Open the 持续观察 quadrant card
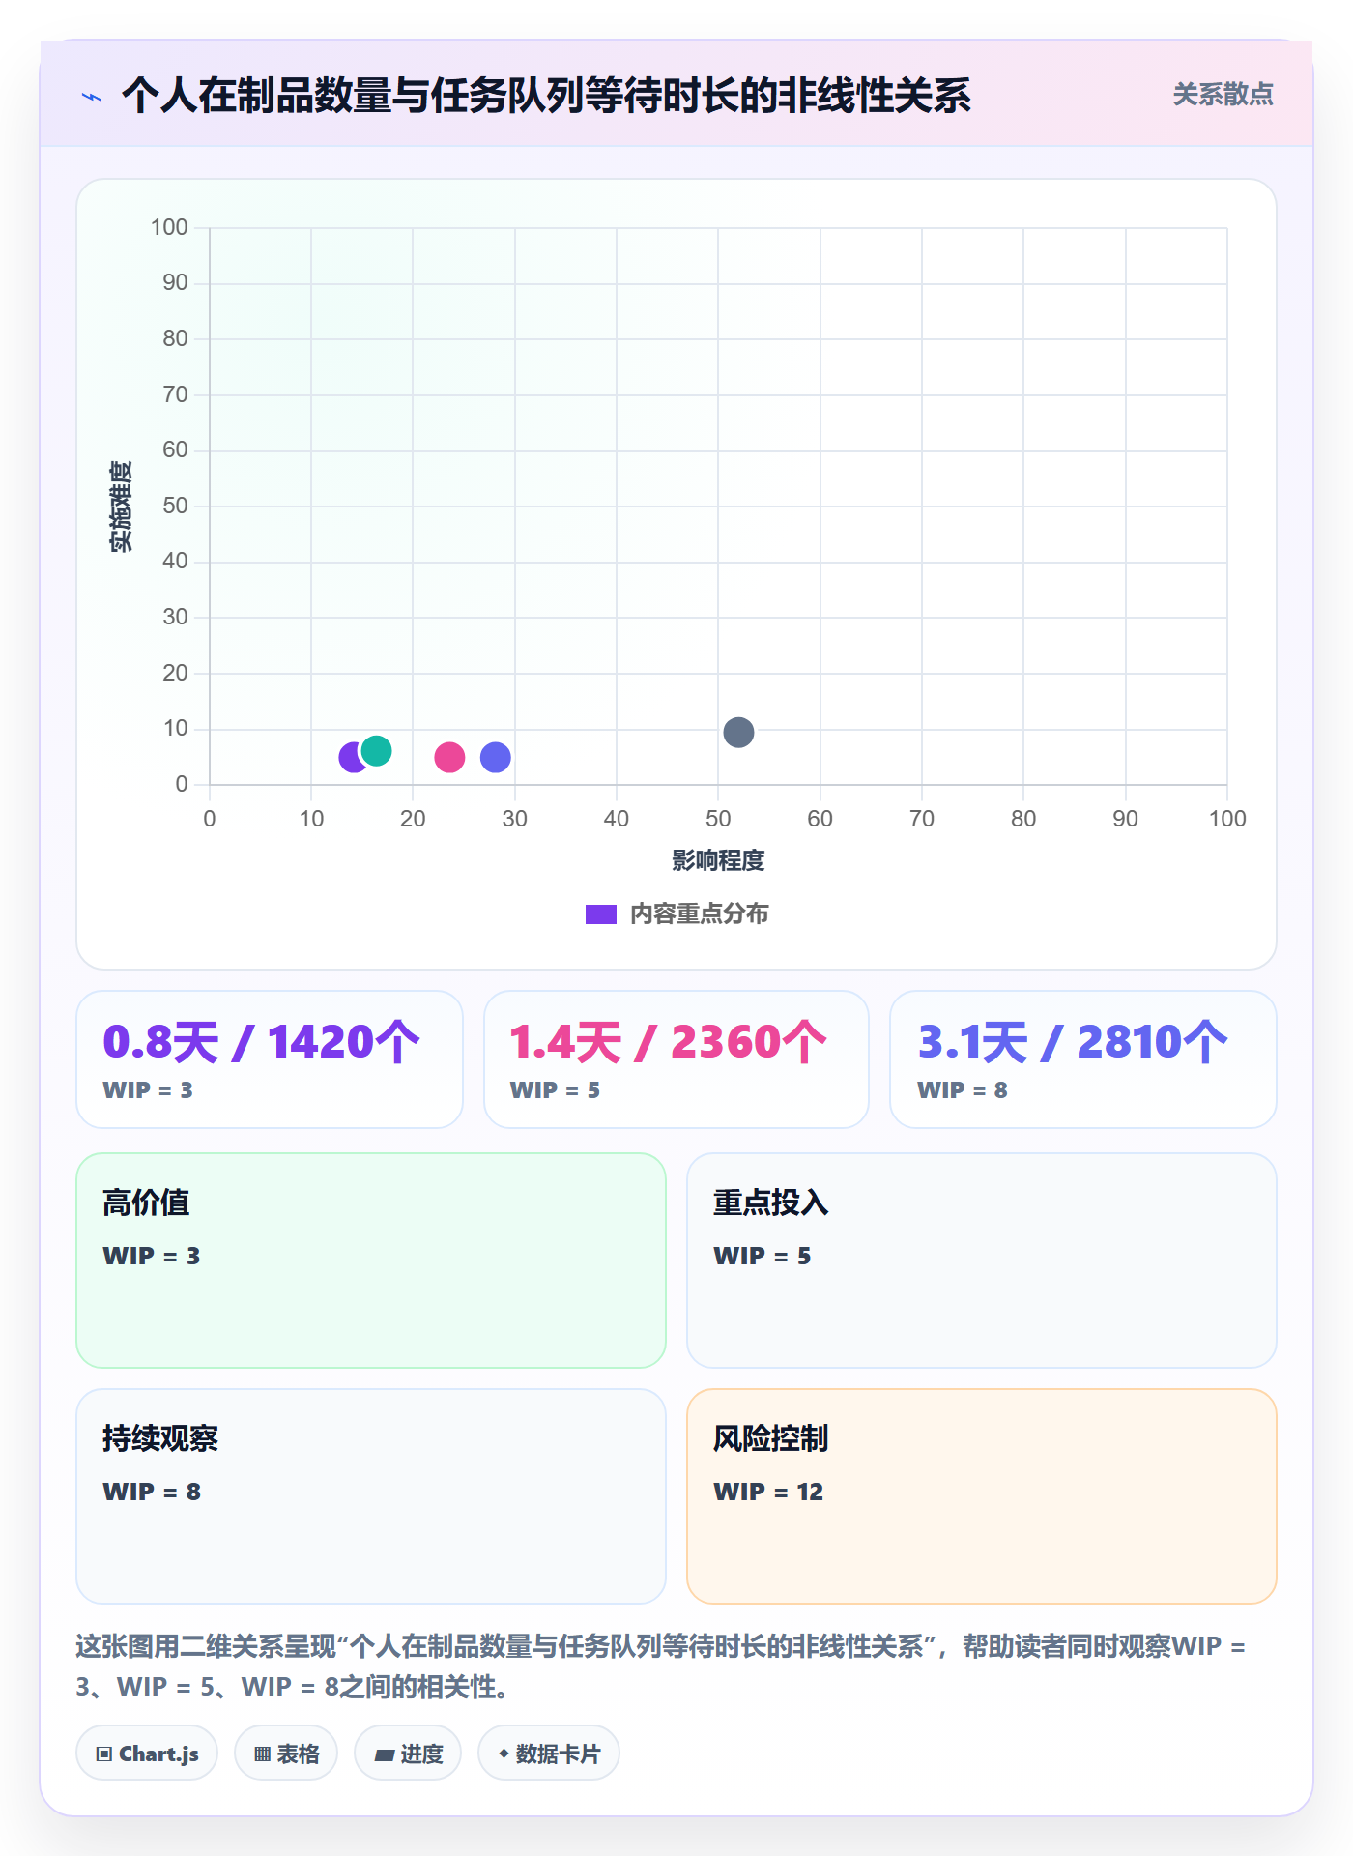This screenshot has width=1353, height=1856. tap(371, 1495)
